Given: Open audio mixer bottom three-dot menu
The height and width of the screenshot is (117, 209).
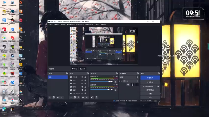Looking at the screenshot, I should pyautogui.click(x=97, y=97).
